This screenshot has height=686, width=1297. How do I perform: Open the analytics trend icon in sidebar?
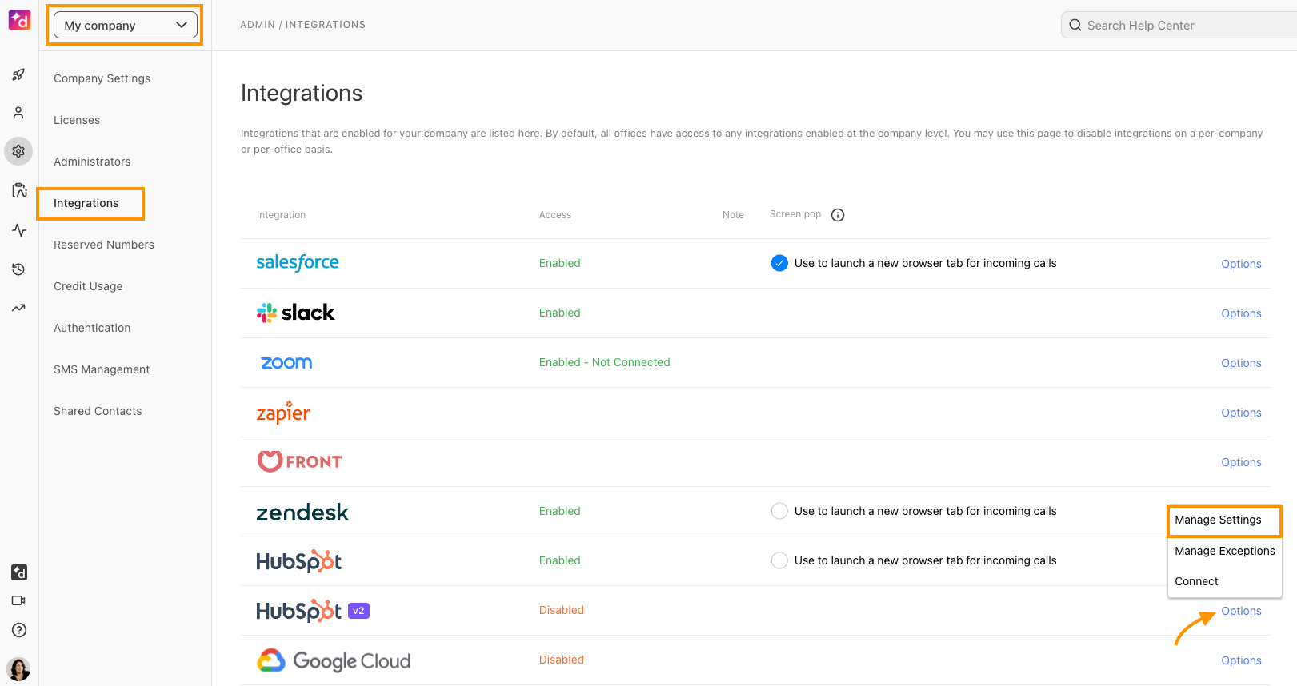(18, 308)
